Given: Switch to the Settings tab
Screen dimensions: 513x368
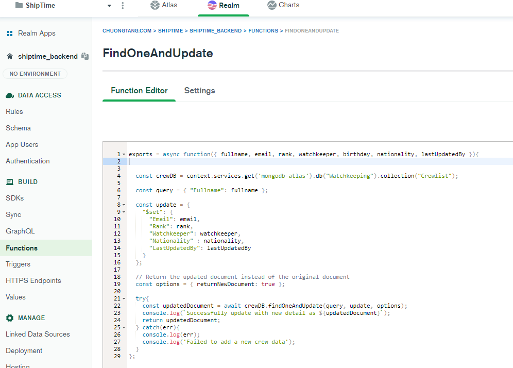Looking at the screenshot, I should [199, 90].
